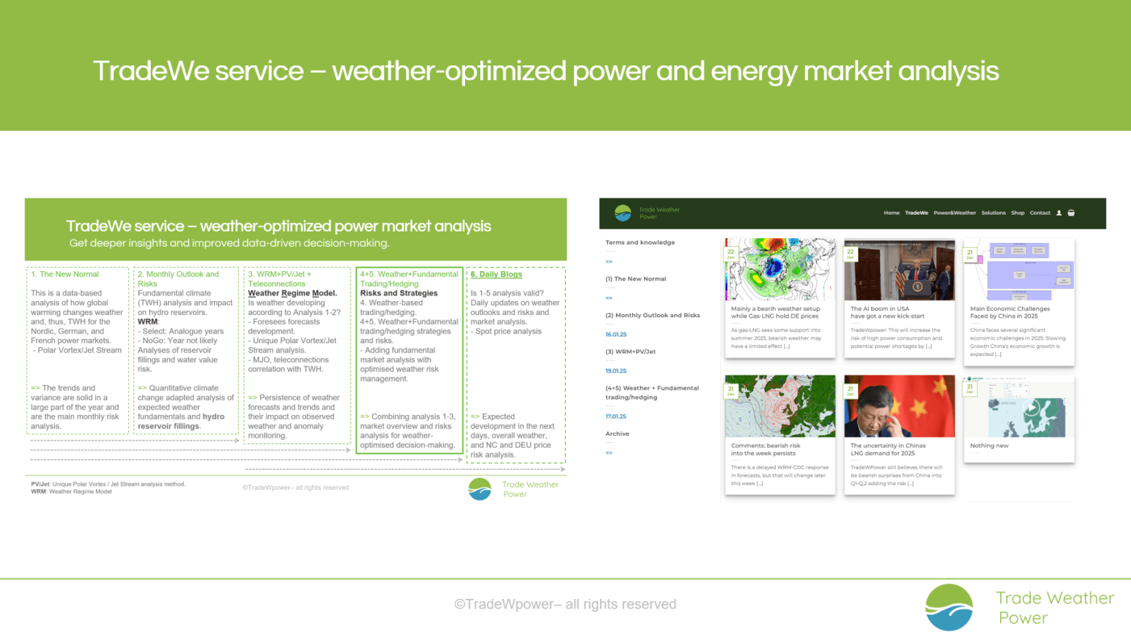Screen dimensions: 1131x636
Task: Open the user account icon in website header
Action: tap(1058, 213)
